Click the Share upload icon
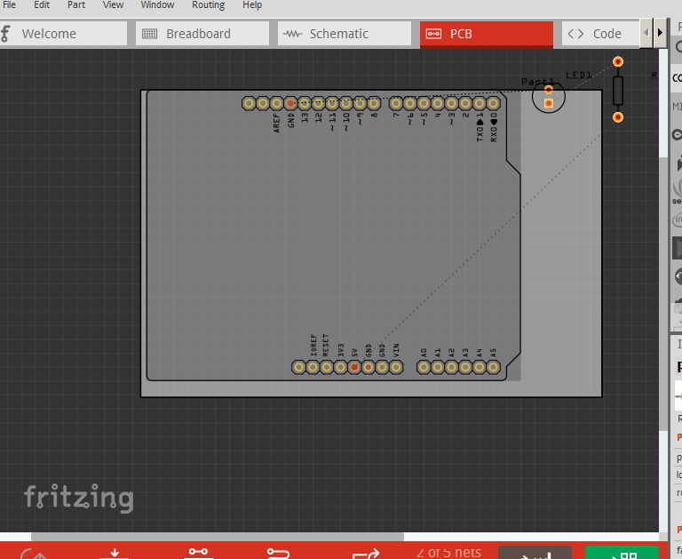Image resolution: width=682 pixels, height=559 pixels. (x=33, y=554)
